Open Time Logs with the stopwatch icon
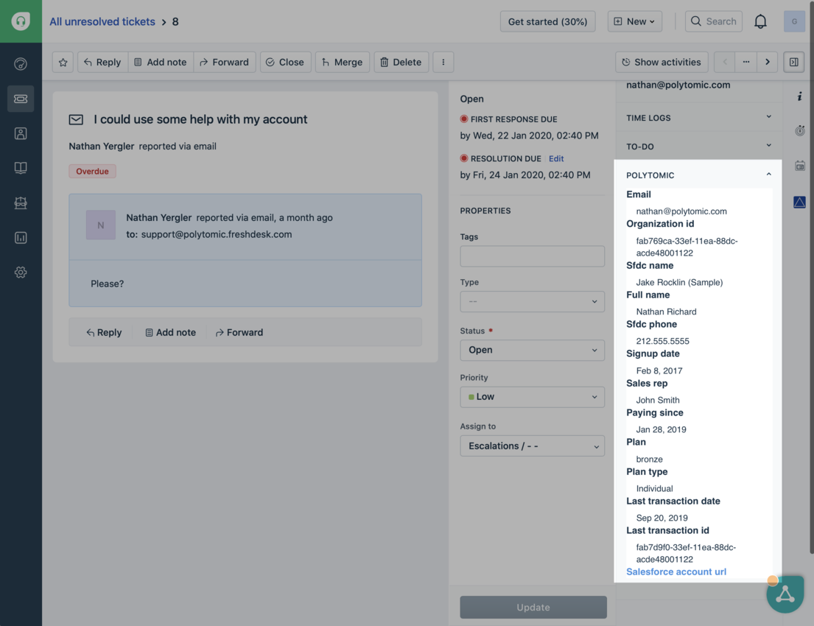 coord(799,130)
